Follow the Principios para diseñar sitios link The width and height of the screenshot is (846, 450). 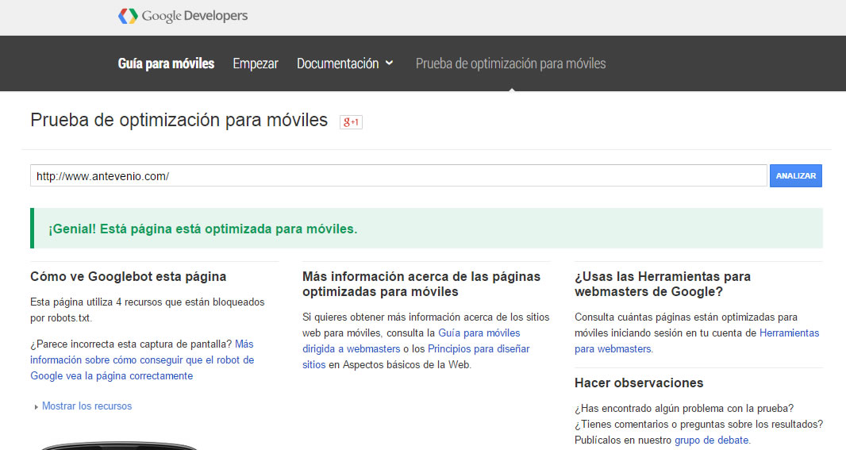click(416, 356)
